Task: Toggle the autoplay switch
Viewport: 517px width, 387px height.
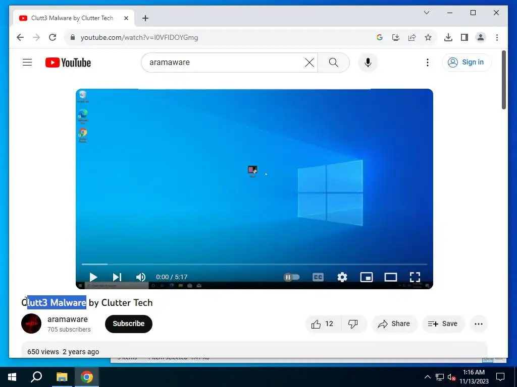Action: click(291, 277)
